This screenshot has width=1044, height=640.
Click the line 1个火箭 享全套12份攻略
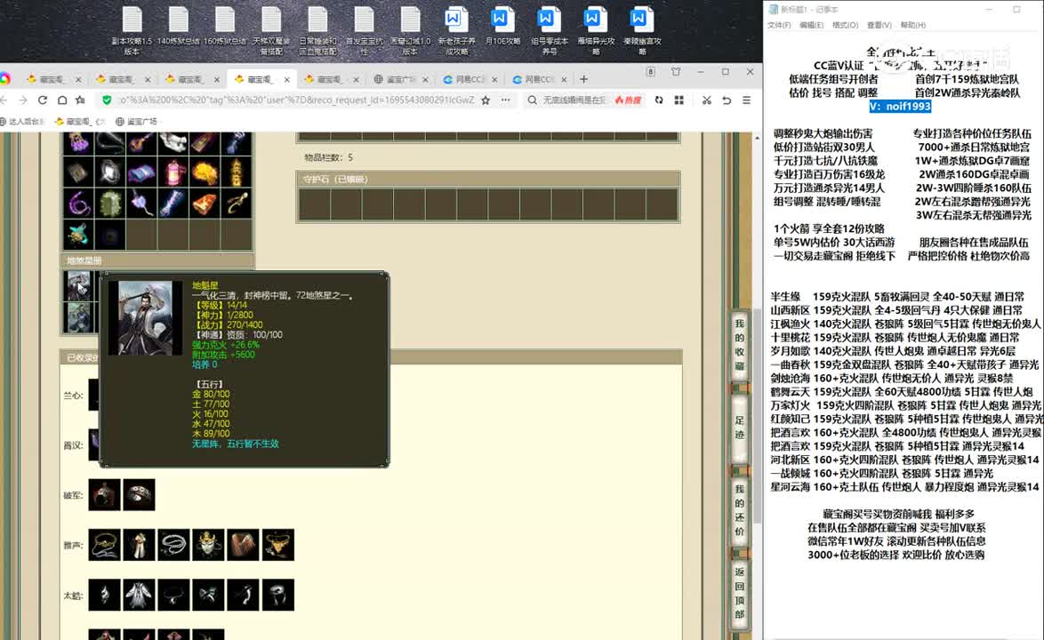point(829,228)
